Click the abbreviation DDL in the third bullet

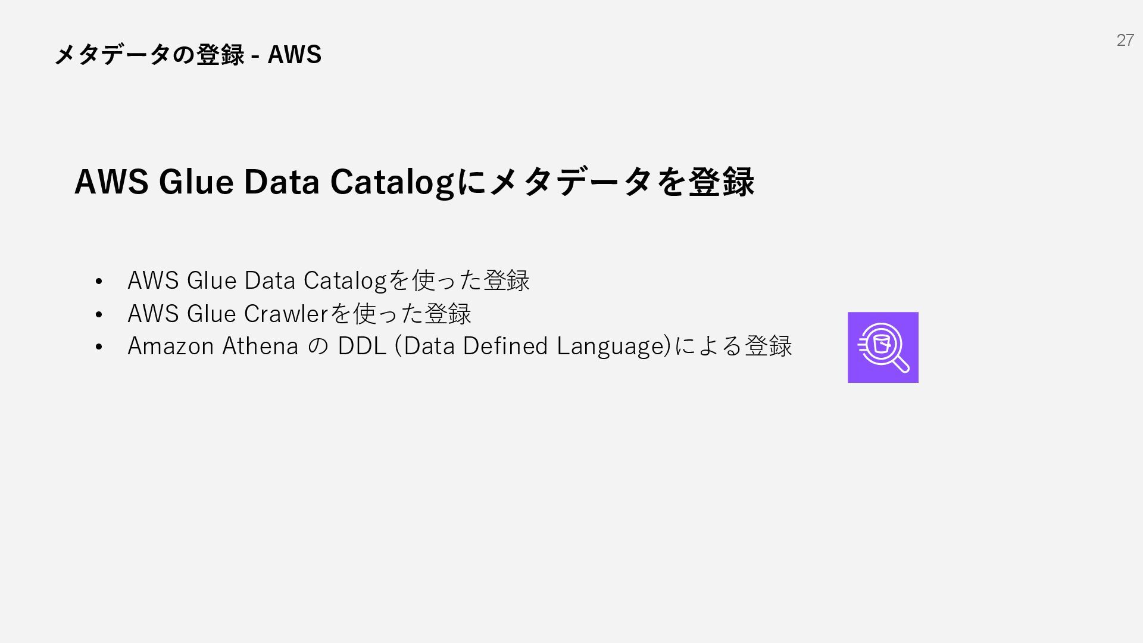[x=362, y=346]
